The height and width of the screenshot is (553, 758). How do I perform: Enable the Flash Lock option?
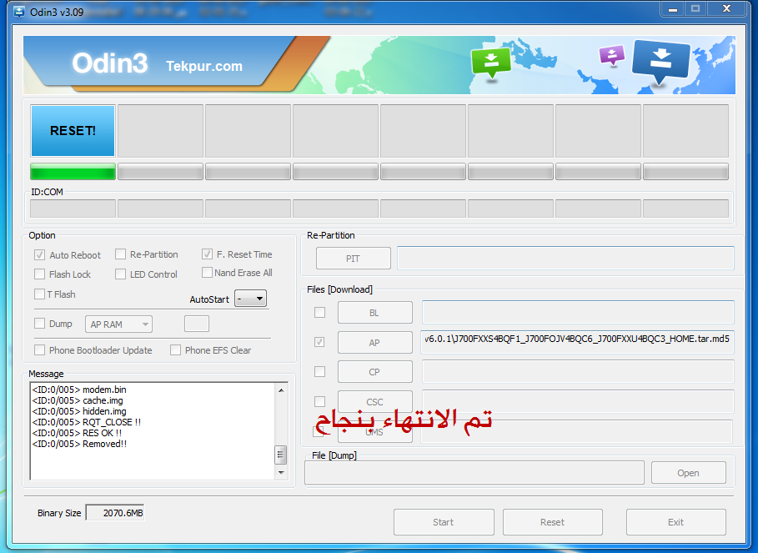[40, 274]
